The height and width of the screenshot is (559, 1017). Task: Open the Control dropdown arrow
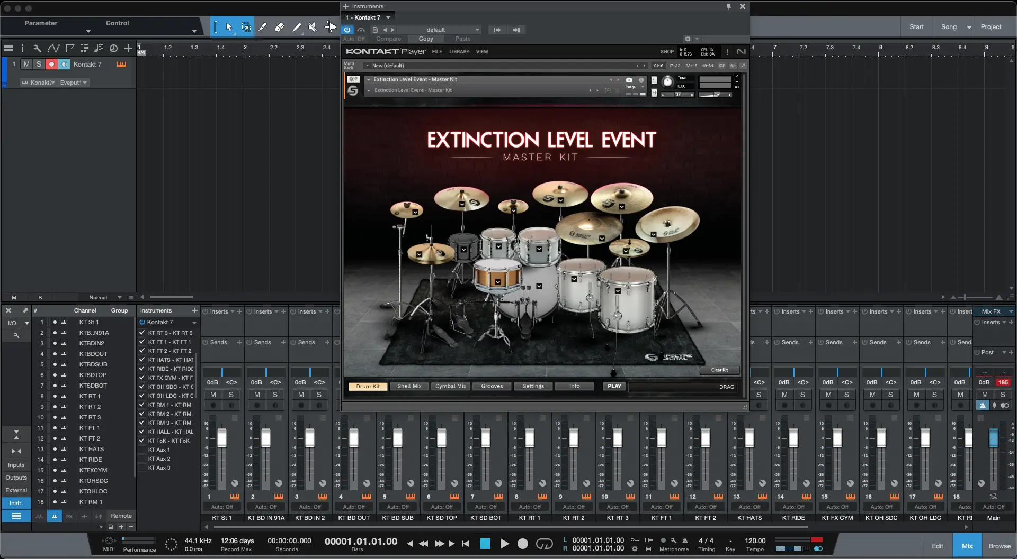194,31
